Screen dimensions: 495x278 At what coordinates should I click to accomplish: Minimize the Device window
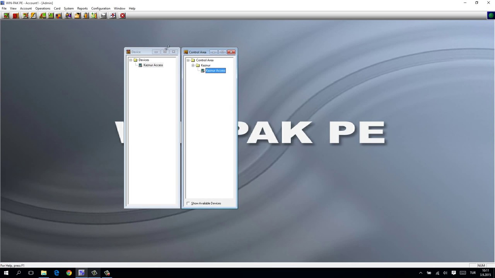156,52
